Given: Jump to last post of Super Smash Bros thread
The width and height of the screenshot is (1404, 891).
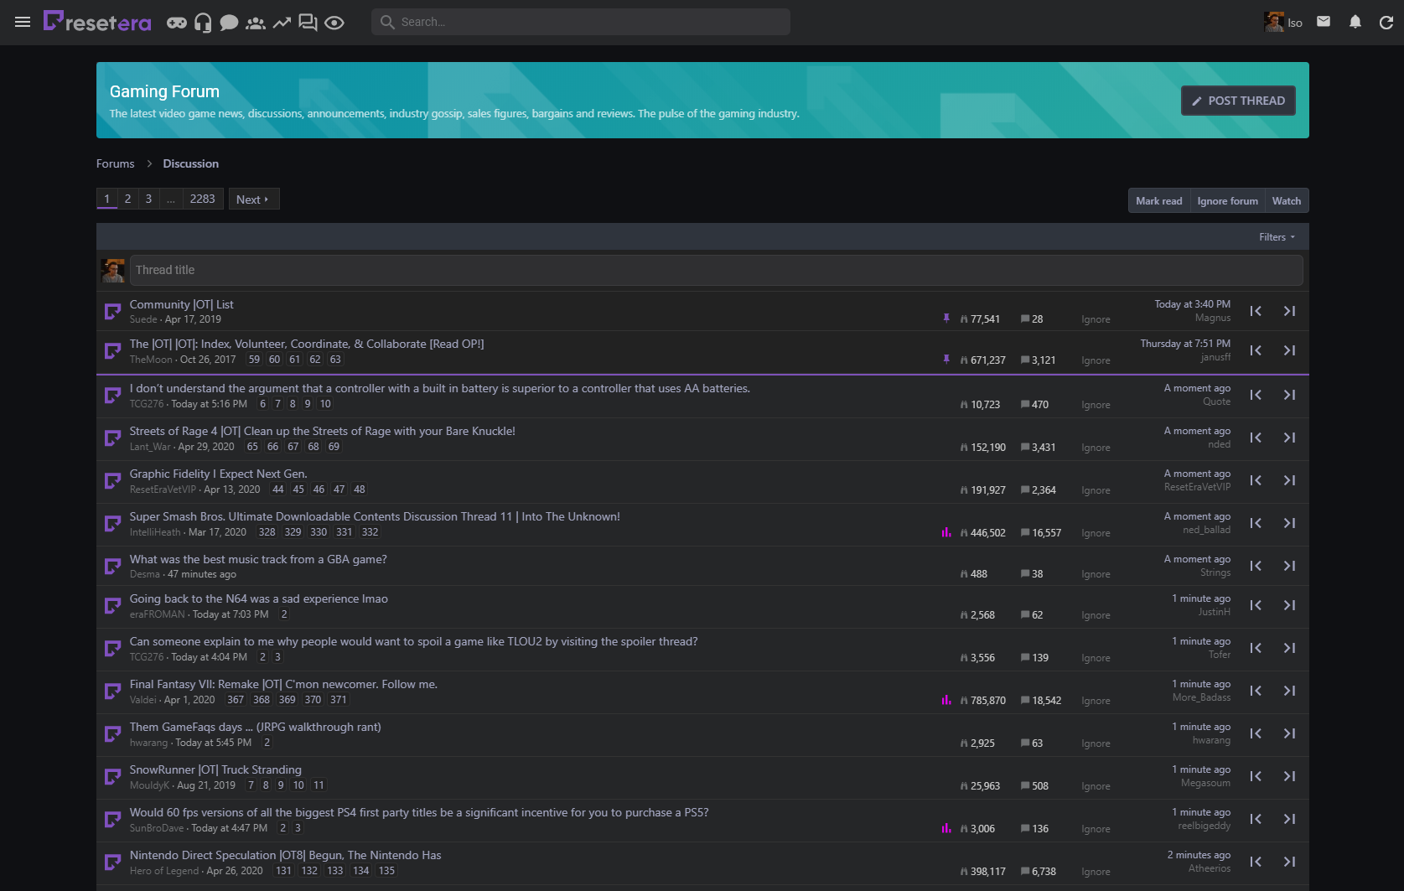Looking at the screenshot, I should tap(1289, 523).
